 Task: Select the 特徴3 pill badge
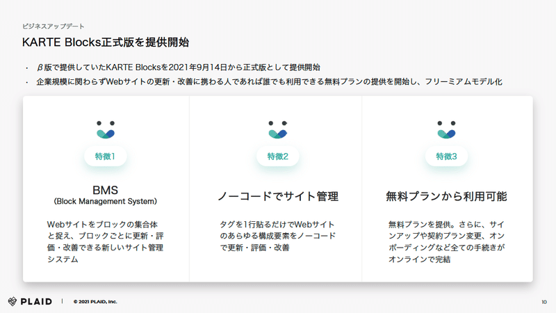click(446, 156)
